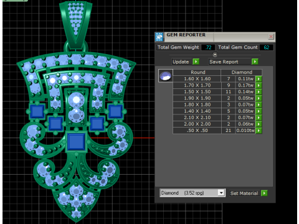Viewport: 299px width, 224px height.
Task: Select the 1.60 X 1.60 size cell
Action: [x=197, y=79]
